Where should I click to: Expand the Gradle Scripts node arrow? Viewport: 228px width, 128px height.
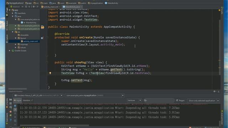pos(10,50)
